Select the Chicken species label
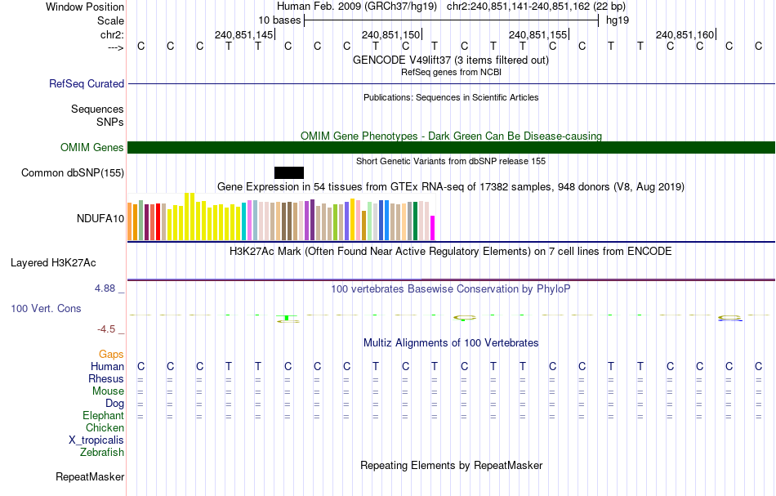This screenshot has width=776, height=496. [x=105, y=428]
